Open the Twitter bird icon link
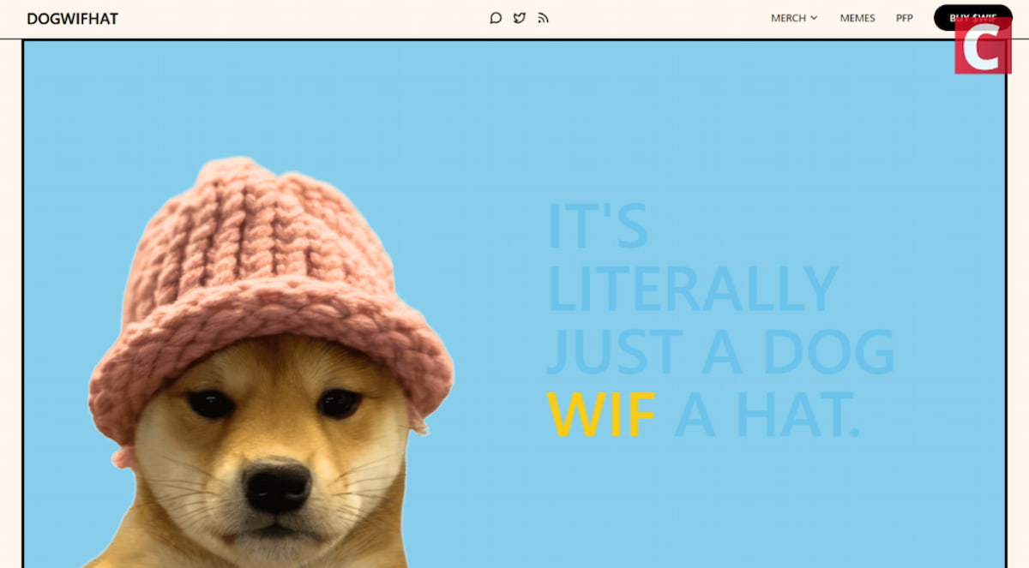The height and width of the screenshot is (568, 1029). click(x=520, y=18)
